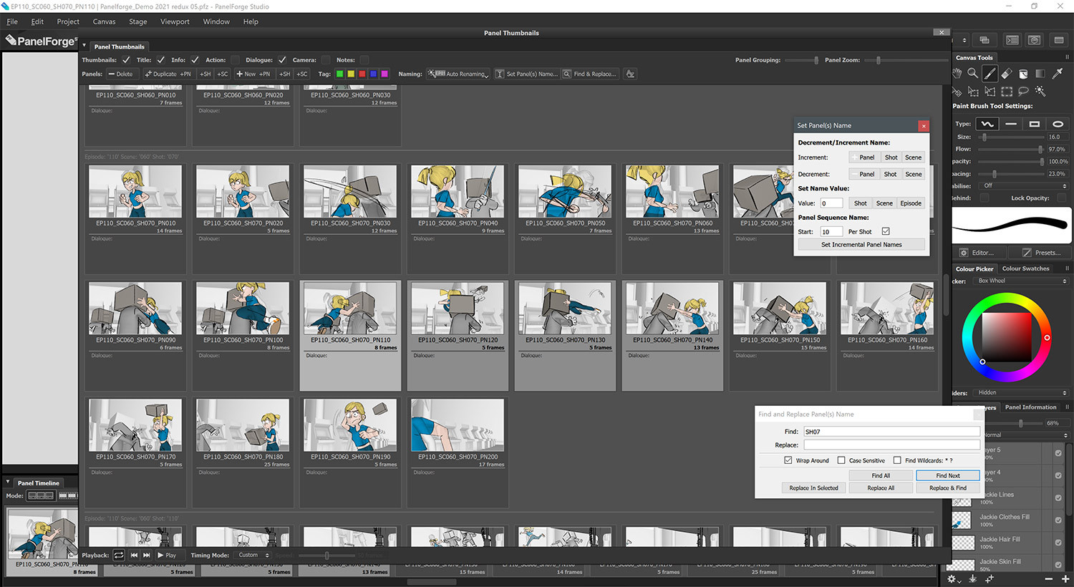Disable the Per Shot checkbox
Image resolution: width=1074 pixels, height=587 pixels.
pyautogui.click(x=886, y=231)
